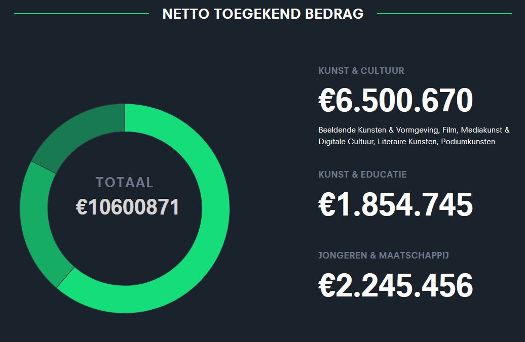Click the KUNST & EDUCATIE heading
The image size is (525, 342).
[x=362, y=175]
